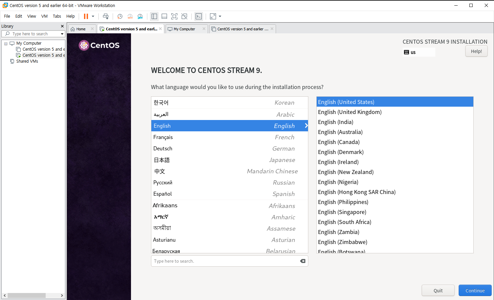Click the clear icon in language search
The image size is (494, 300).
click(x=303, y=261)
